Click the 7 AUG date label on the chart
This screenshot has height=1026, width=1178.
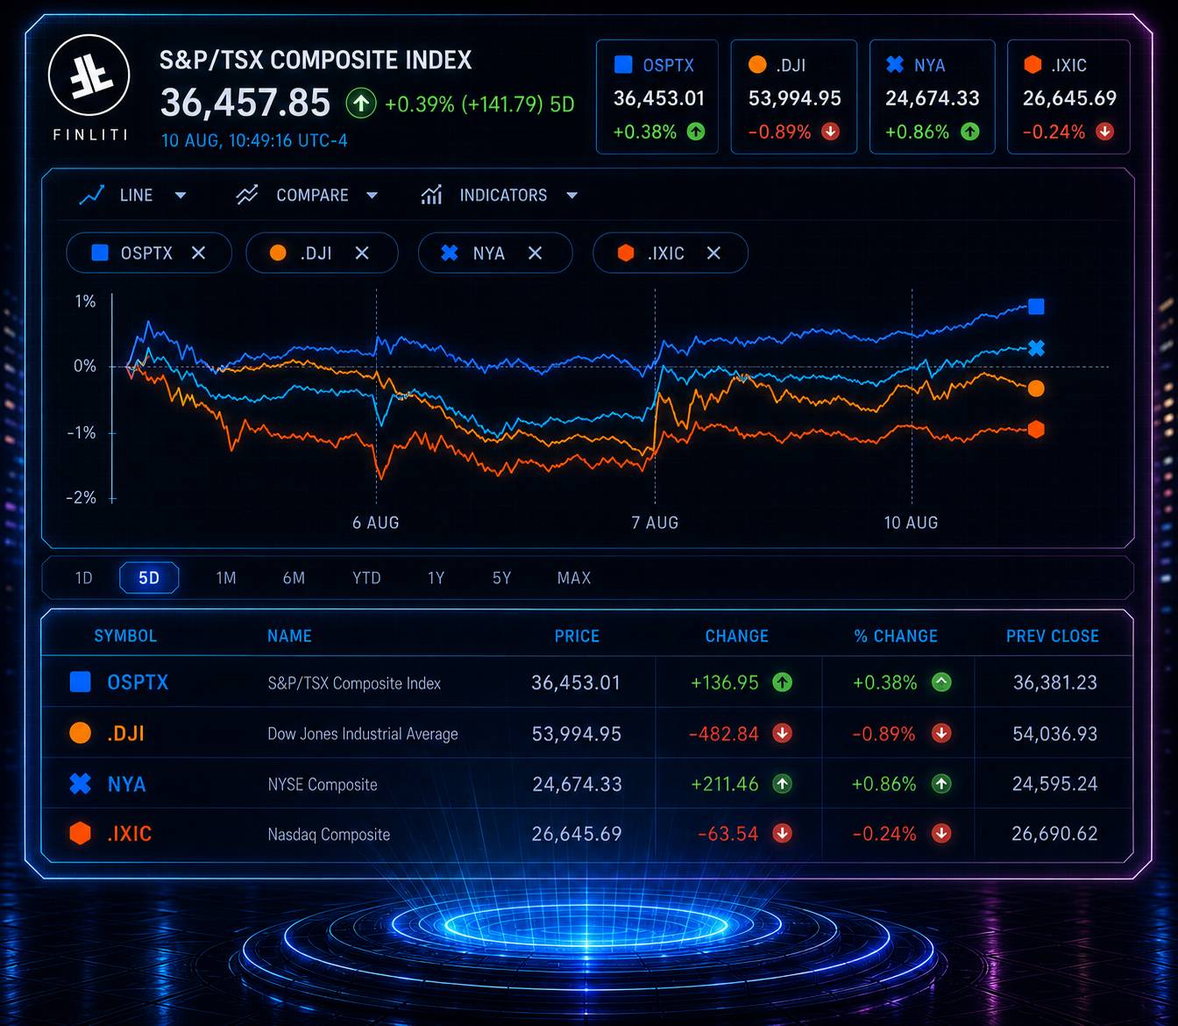click(655, 523)
